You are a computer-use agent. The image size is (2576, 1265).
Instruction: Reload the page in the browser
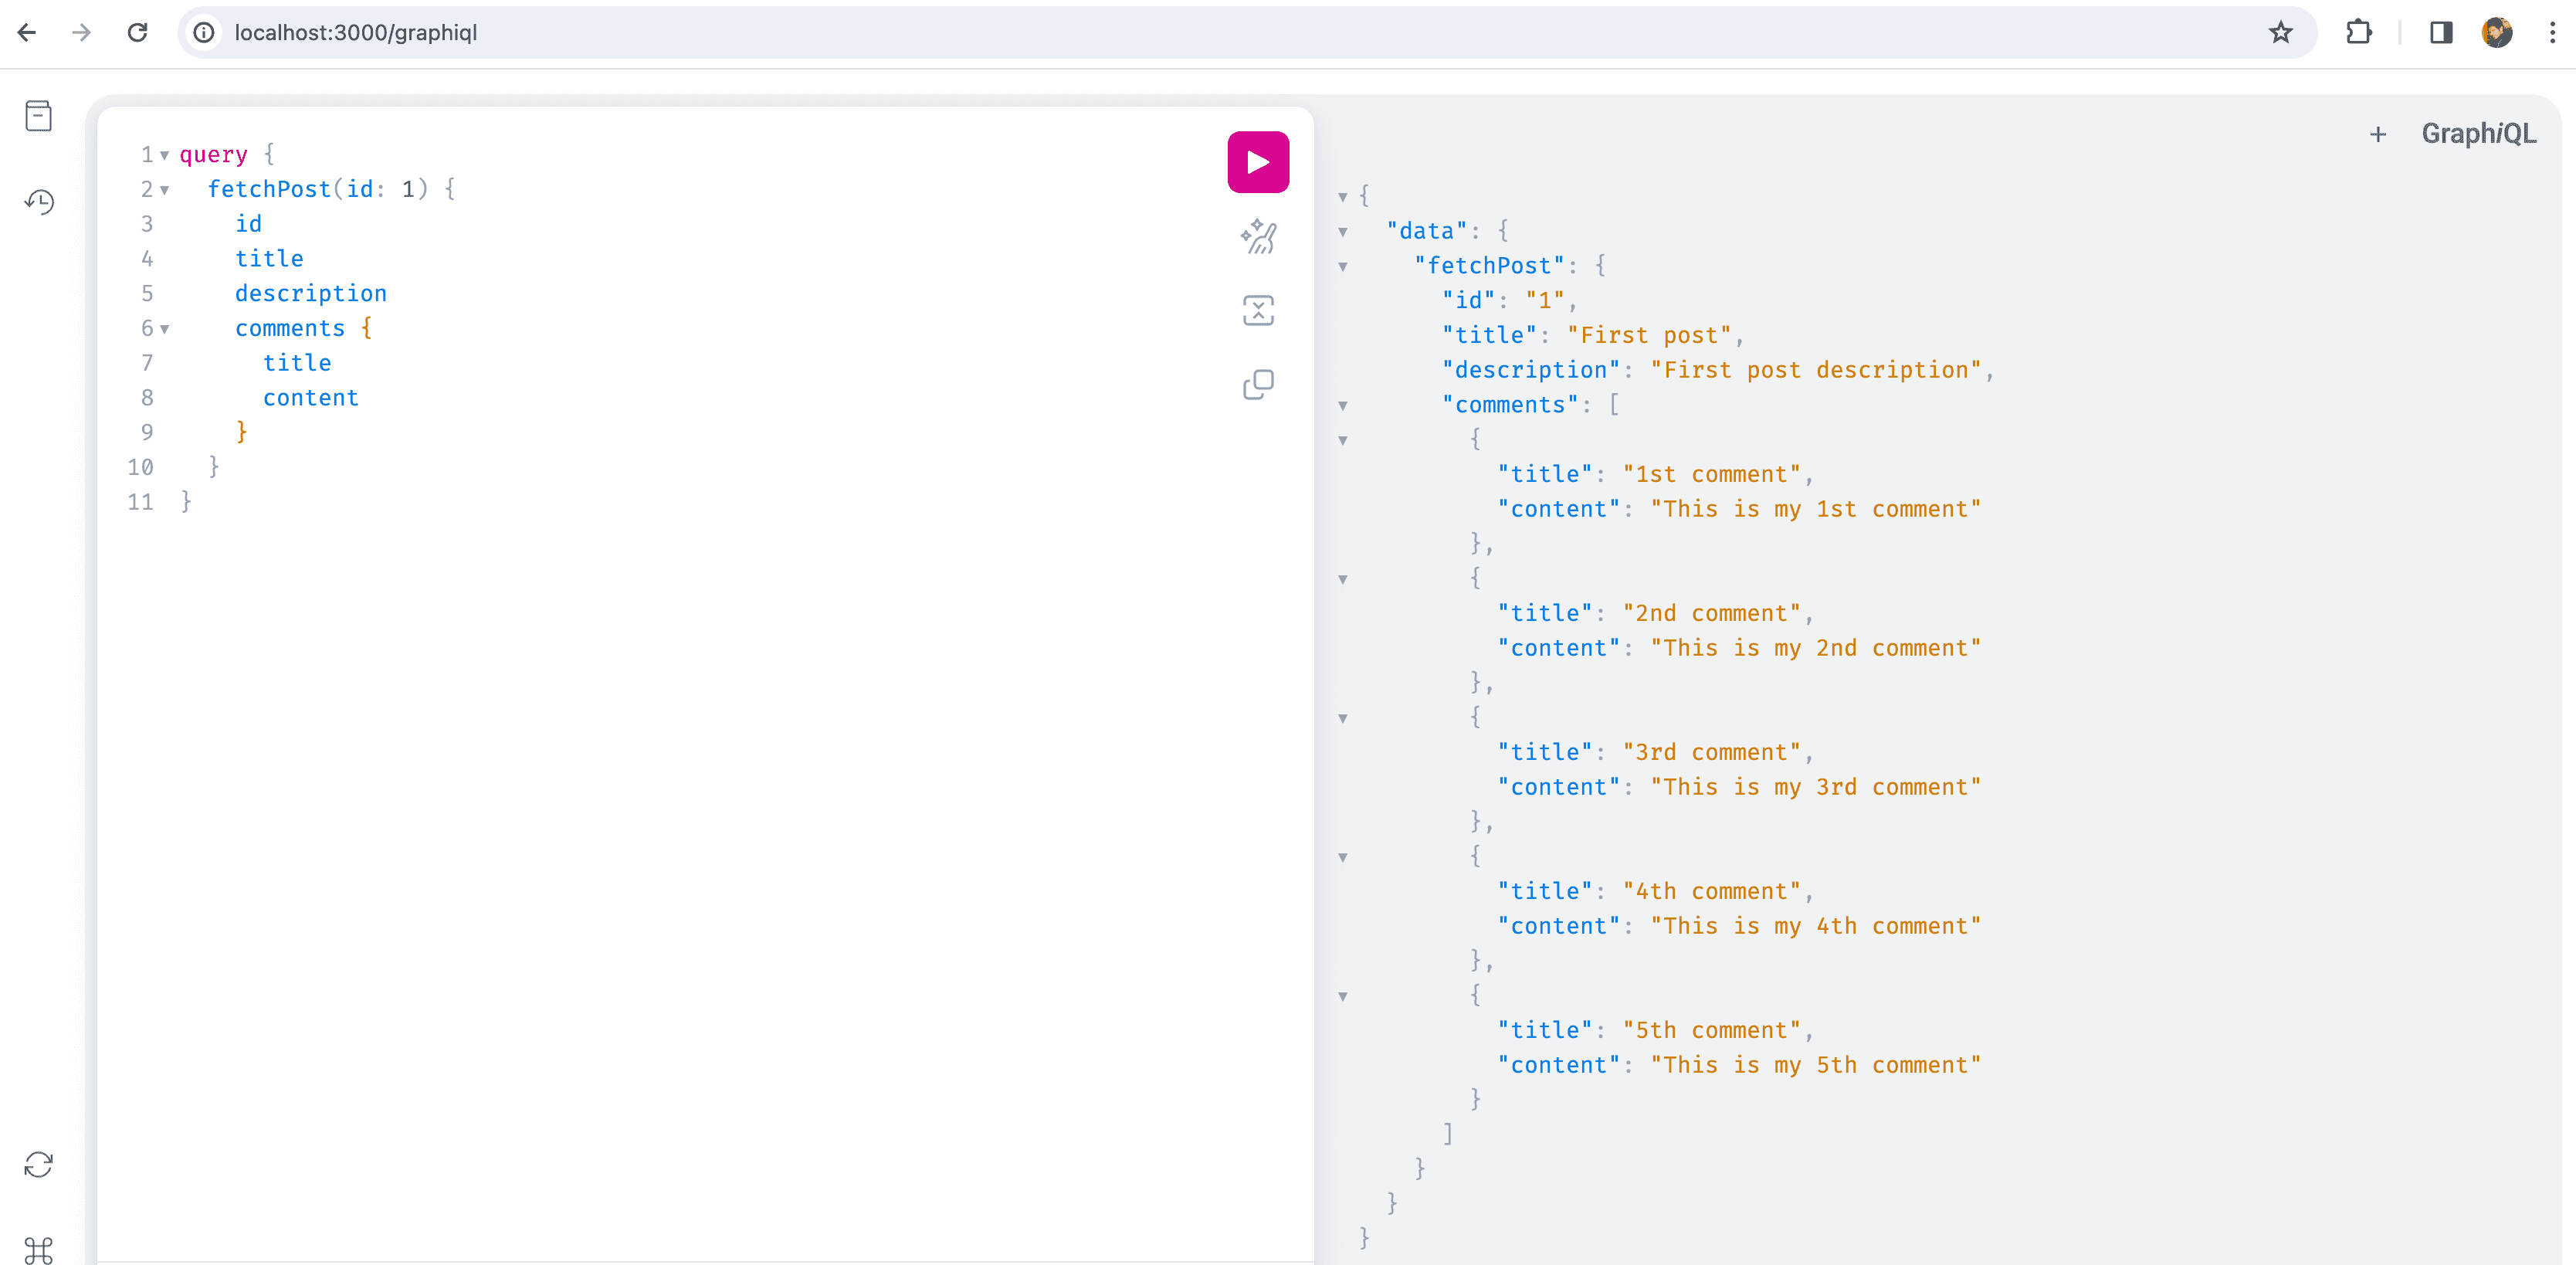click(138, 33)
